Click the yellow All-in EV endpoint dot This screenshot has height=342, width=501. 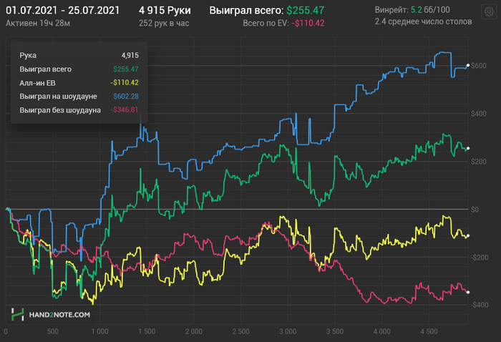(x=468, y=236)
